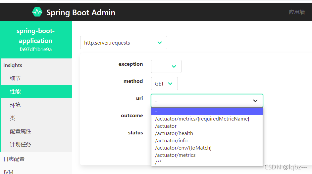Click the Spring Boot Admin logo icon

(37, 12)
